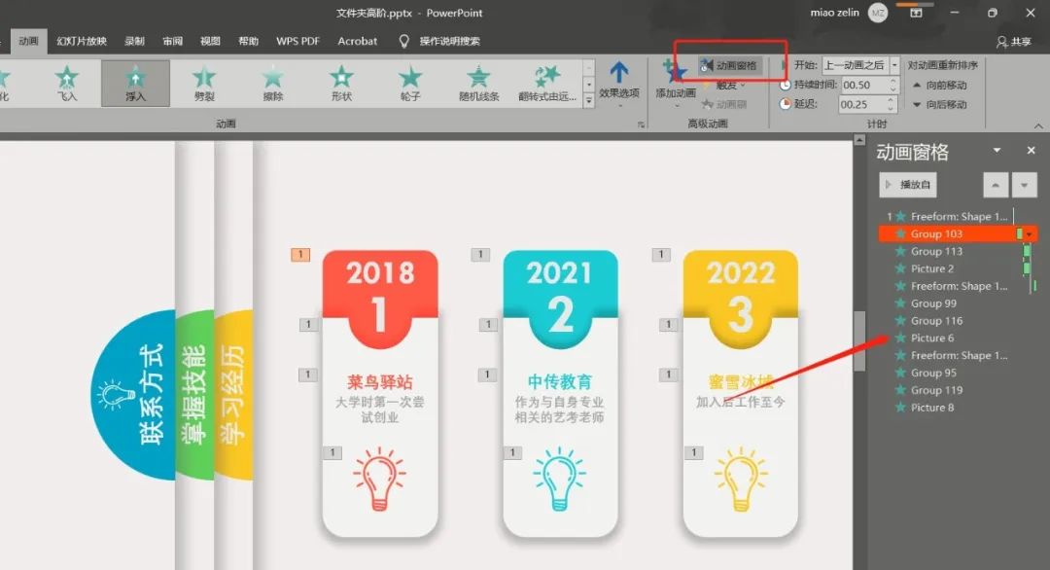The height and width of the screenshot is (570, 1050).
Task: Select the Group 119 animation row
Action: (958, 390)
